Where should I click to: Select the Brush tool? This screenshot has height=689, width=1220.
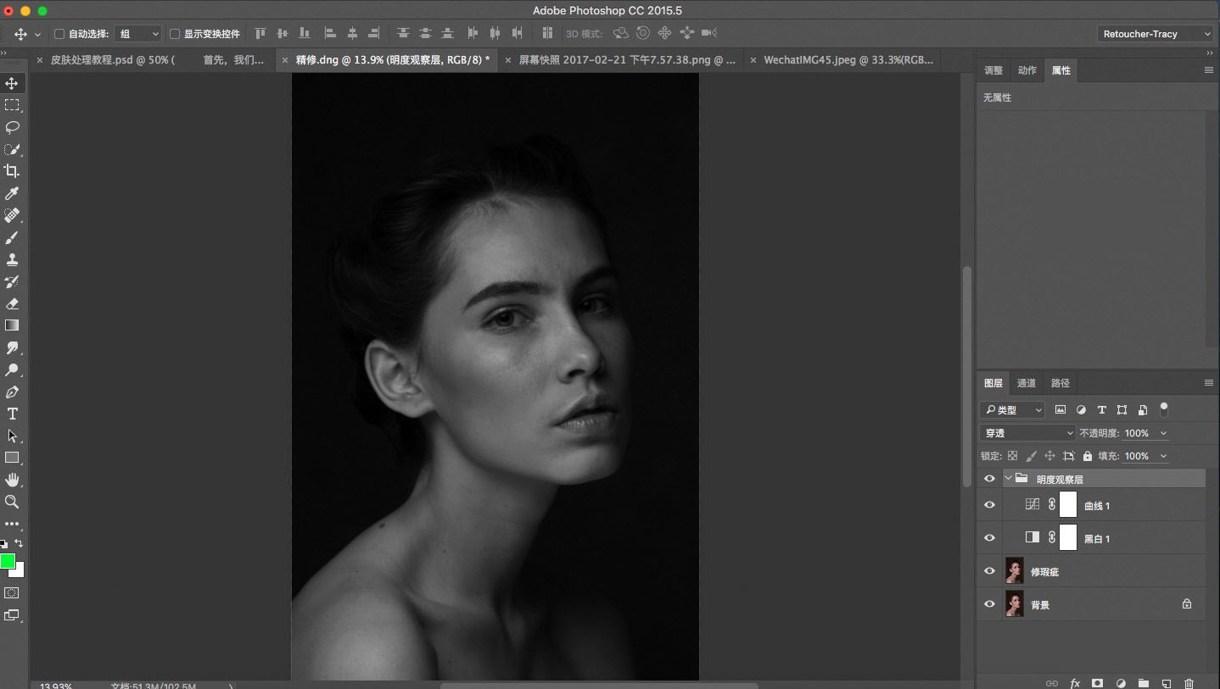pos(12,237)
